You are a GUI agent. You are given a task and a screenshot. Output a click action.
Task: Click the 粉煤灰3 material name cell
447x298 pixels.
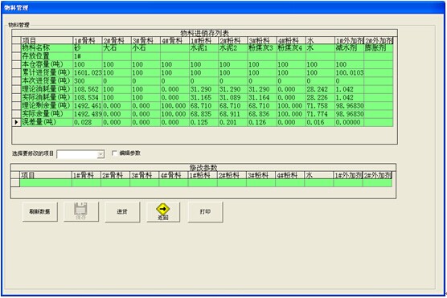click(x=262, y=48)
